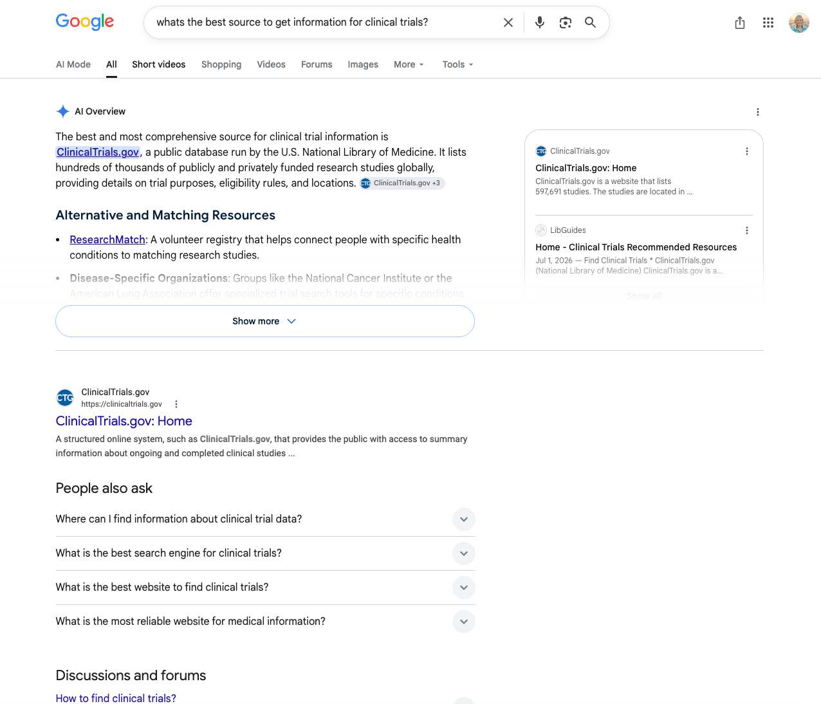Screen dimensions: 821x704
Task: Open the Google account profile picture
Action: tap(799, 23)
